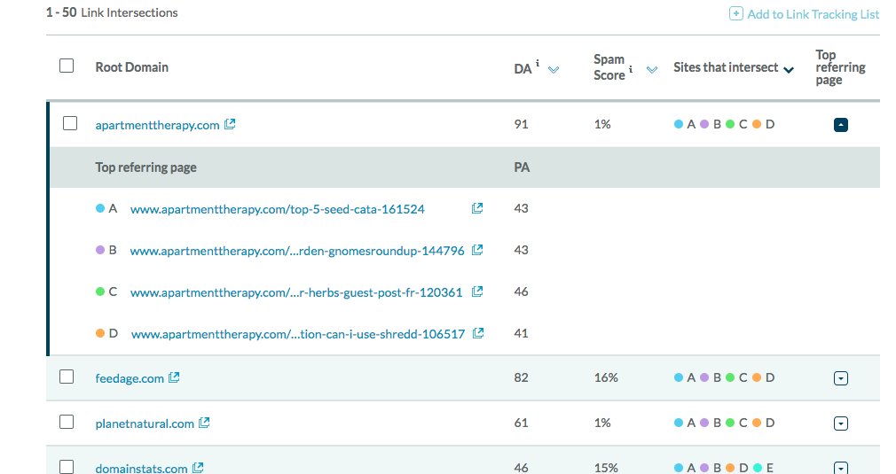Check the apartmenttherapy.com row checkbox
The height and width of the screenshot is (474, 896).
(70, 123)
